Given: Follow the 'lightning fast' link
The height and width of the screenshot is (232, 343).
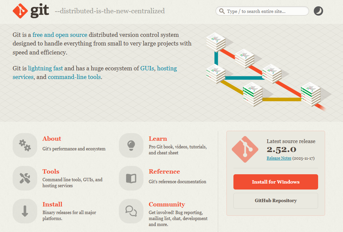Looking at the screenshot, I should pos(45,68).
